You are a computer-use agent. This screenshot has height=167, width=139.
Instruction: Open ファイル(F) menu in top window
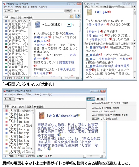(x=9, y=7)
